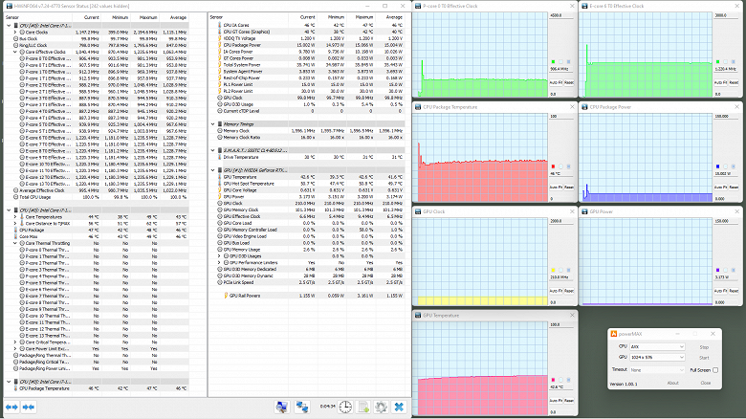The height and width of the screenshot is (419, 746).
Task: Collapse the GPU [#1] NVIDIA GeForce group
Action: pos(213,170)
